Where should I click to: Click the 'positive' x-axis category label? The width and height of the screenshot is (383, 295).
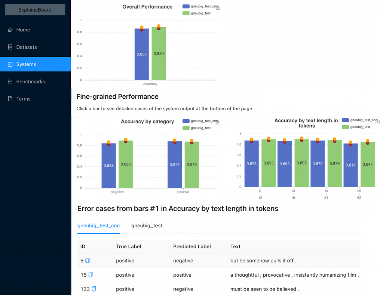(x=183, y=192)
